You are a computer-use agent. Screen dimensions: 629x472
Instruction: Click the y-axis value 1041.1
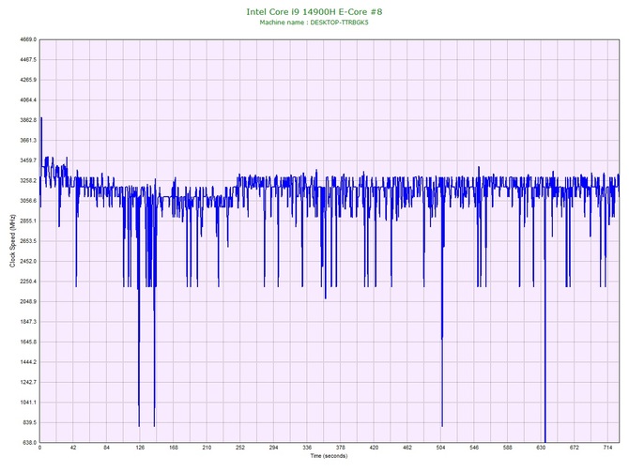(x=28, y=403)
